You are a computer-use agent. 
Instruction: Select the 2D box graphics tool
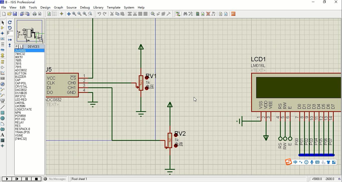(x=3, y=113)
